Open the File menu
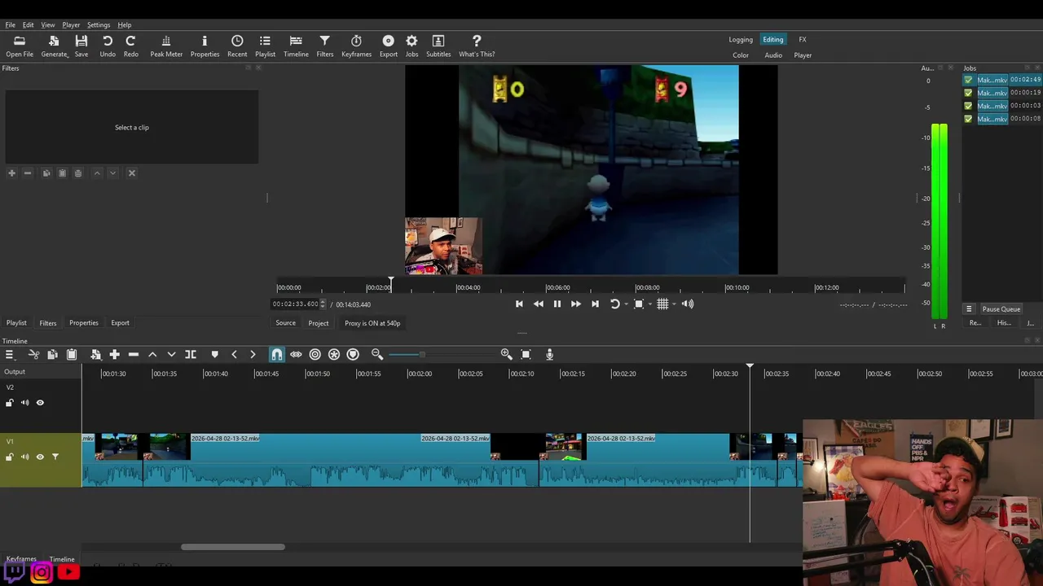Image resolution: width=1043 pixels, height=586 pixels. (x=11, y=25)
